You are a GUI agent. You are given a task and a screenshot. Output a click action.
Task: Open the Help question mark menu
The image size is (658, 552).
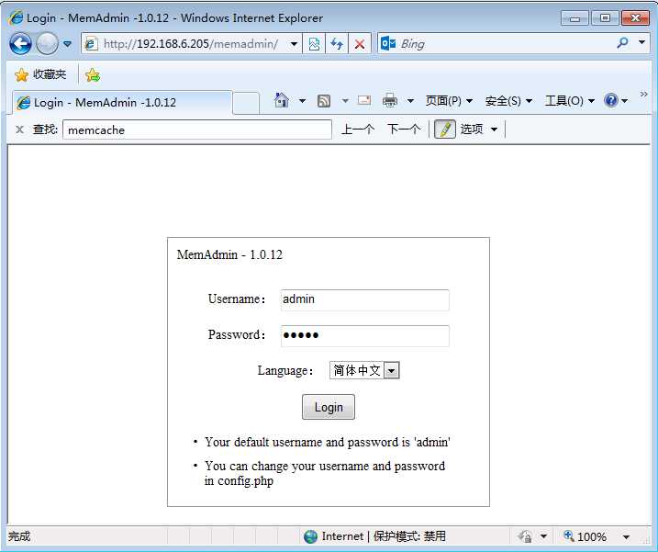pyautogui.click(x=615, y=101)
